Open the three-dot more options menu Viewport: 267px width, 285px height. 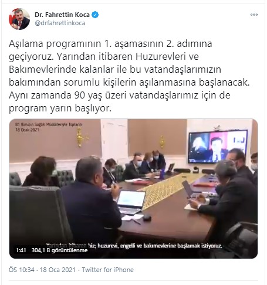click(x=254, y=15)
